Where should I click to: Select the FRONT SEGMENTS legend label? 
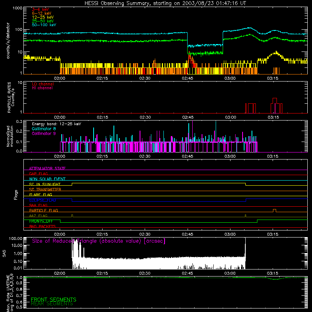tap(53, 300)
